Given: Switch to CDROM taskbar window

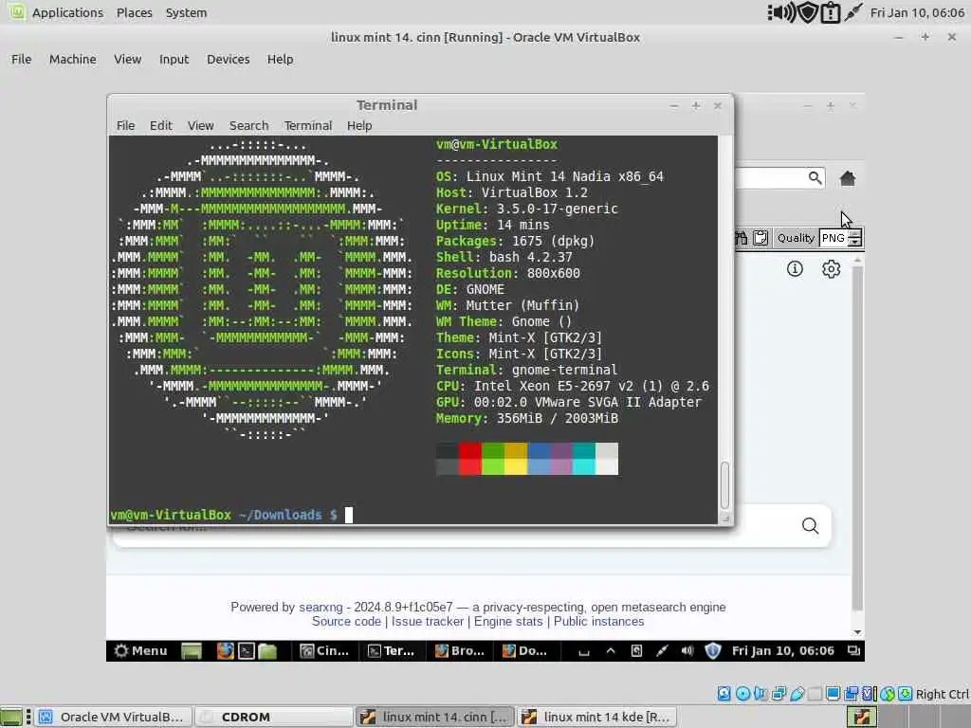Looking at the screenshot, I should pos(274,717).
